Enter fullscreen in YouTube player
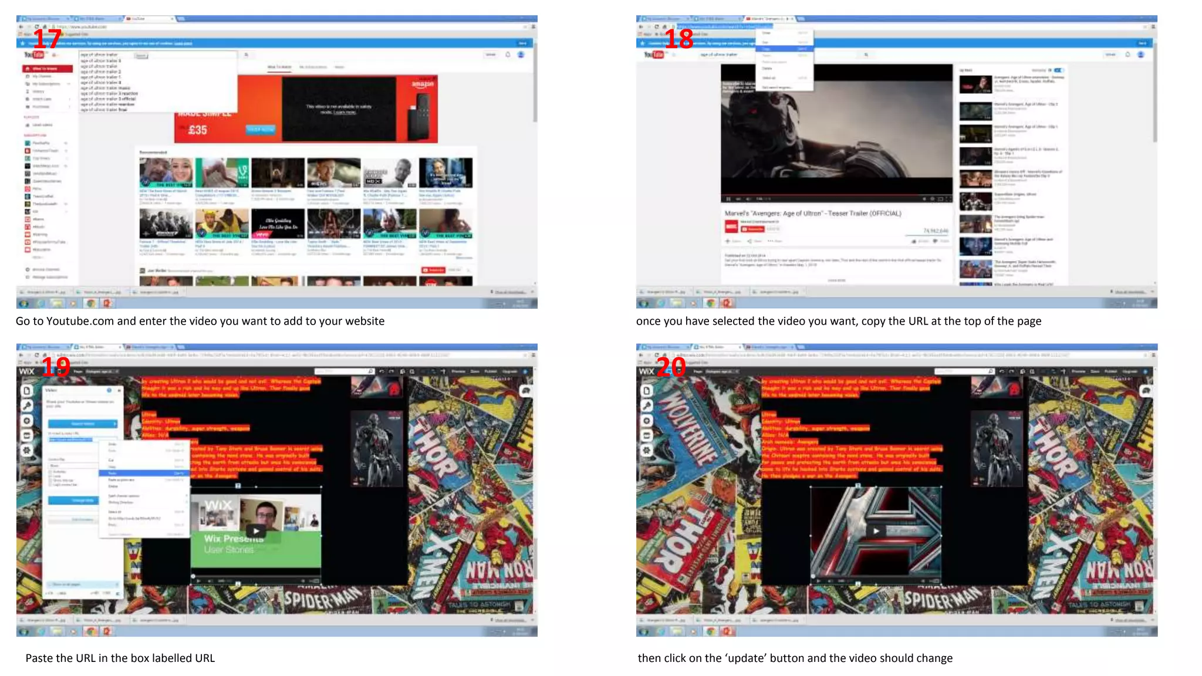1202x676 pixels. pyautogui.click(x=948, y=199)
